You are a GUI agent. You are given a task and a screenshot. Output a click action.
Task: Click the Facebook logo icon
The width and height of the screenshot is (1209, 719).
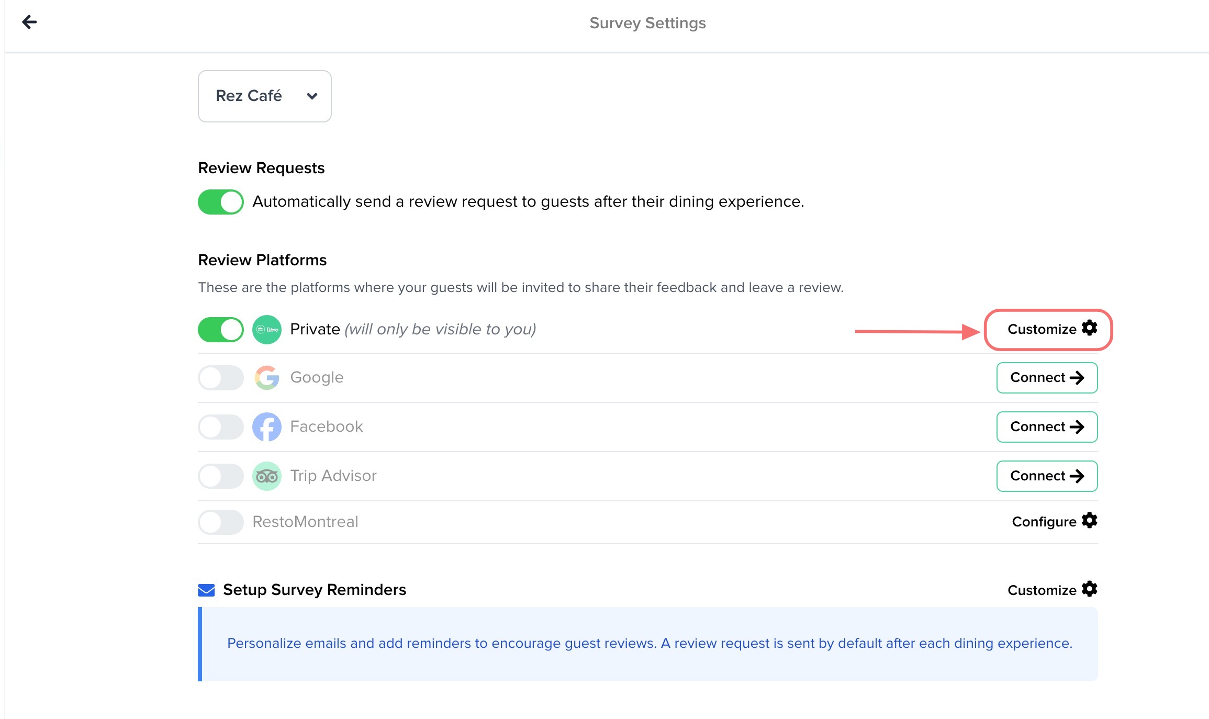267,427
